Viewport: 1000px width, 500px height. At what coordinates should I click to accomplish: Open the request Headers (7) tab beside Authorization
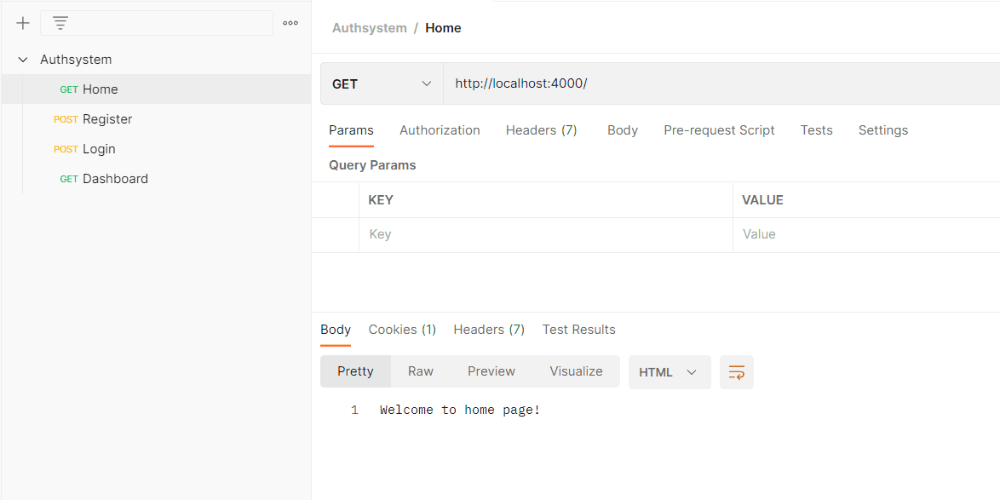tap(542, 130)
